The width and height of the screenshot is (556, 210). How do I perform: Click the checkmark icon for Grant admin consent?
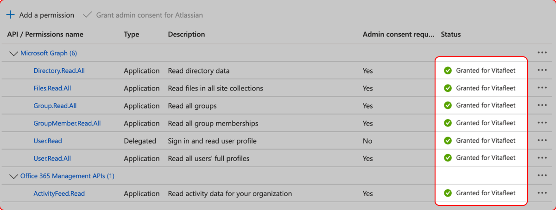[87, 15]
